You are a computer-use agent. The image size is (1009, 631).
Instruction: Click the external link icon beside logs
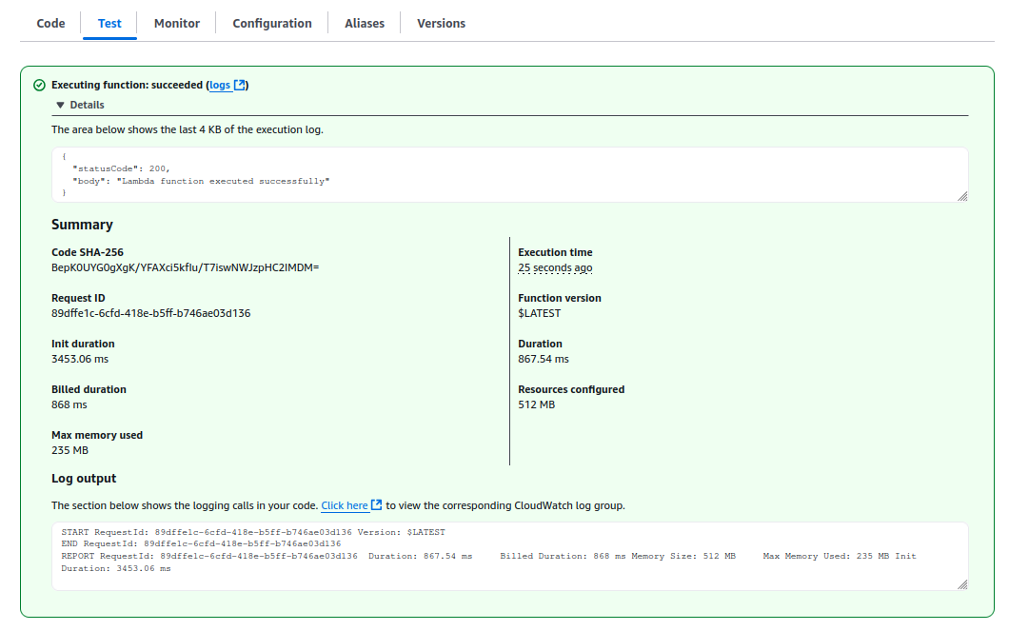(x=240, y=86)
